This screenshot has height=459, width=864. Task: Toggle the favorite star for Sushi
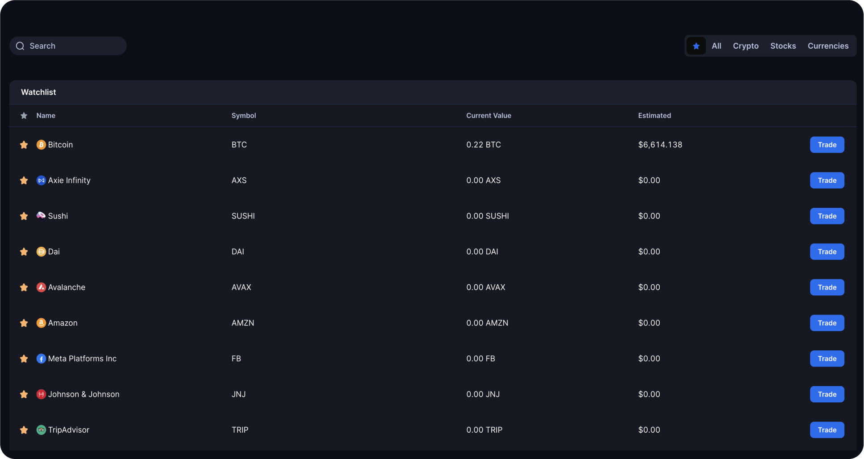click(24, 216)
